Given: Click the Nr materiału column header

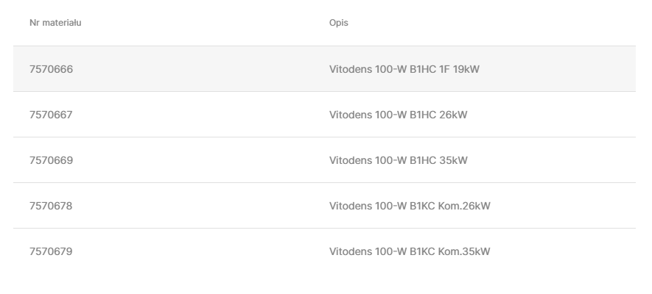Looking at the screenshot, I should [55, 23].
